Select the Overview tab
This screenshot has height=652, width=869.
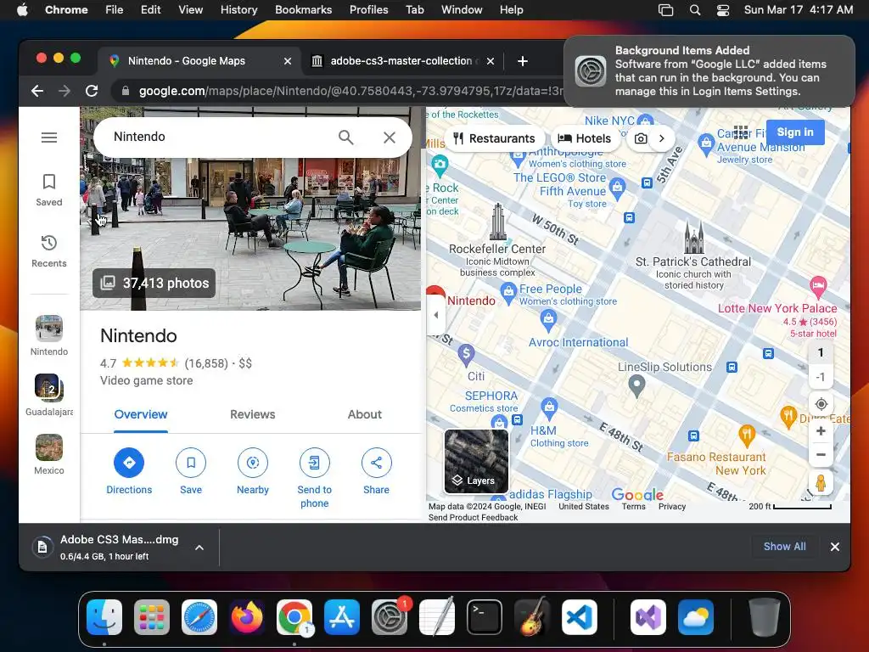141,414
